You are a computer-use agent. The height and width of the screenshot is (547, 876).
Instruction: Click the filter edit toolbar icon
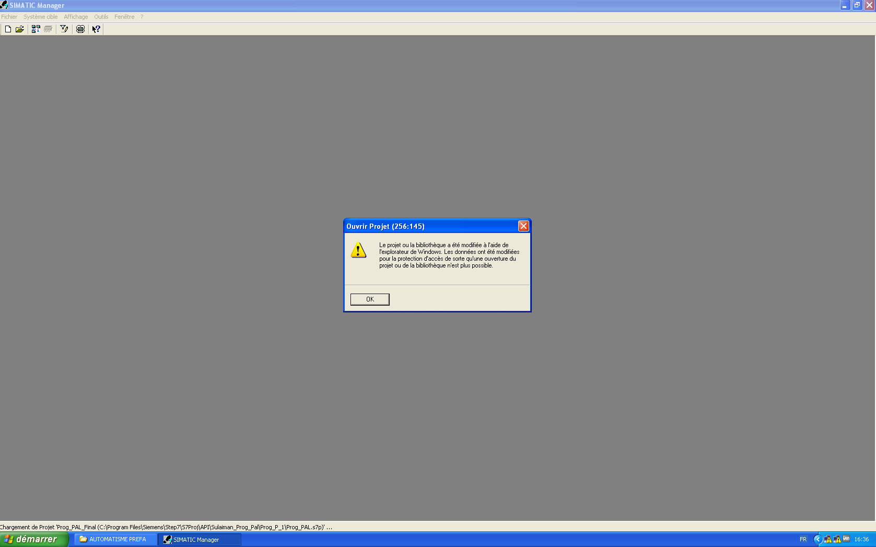[64, 29]
